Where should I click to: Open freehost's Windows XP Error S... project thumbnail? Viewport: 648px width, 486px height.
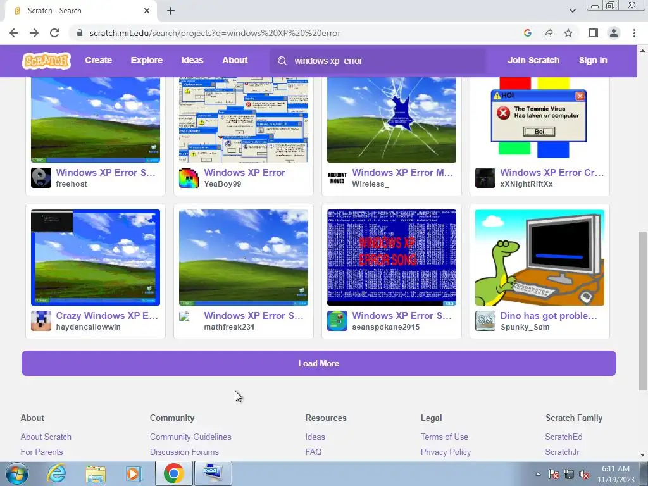(x=96, y=120)
